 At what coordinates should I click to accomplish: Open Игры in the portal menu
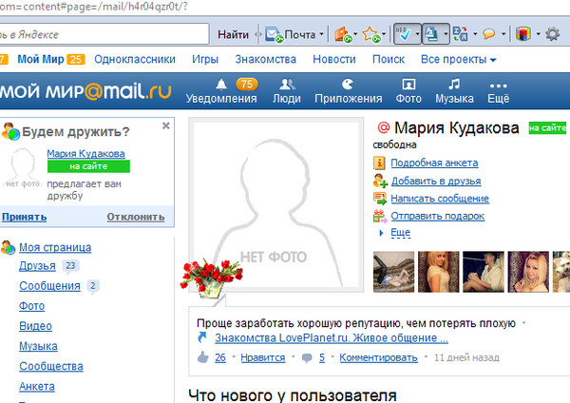205,59
